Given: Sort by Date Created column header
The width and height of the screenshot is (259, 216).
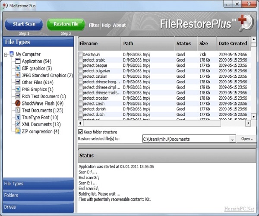Looking at the screenshot, I should [233, 44].
